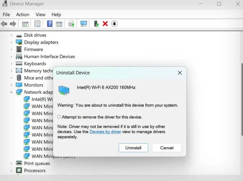Click the blue Help question-mark icon

[50, 24]
